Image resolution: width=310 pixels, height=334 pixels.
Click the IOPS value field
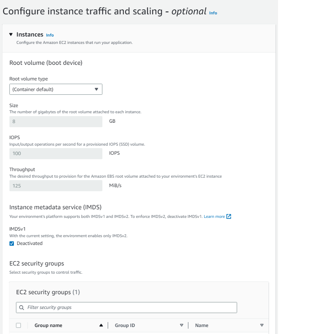(x=56, y=153)
